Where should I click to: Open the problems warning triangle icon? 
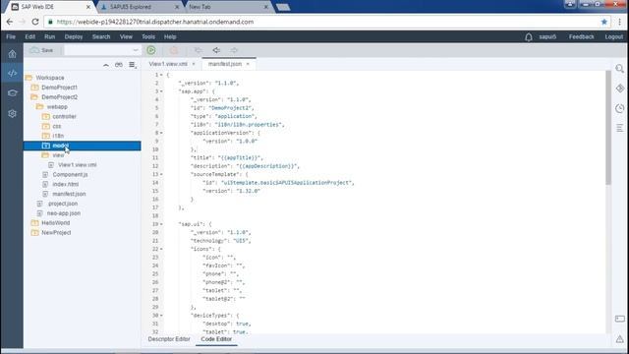[620, 339]
